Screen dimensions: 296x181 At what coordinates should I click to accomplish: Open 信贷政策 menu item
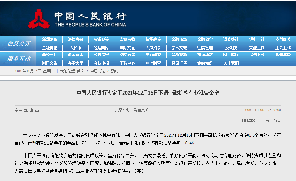click(x=153, y=40)
